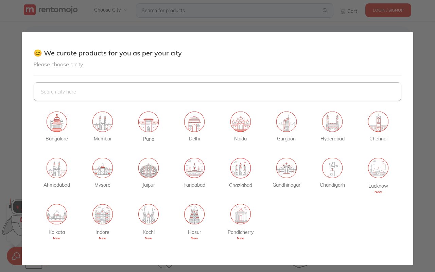
Task: Choose the Pondicherry city icon
Action: pyautogui.click(x=241, y=214)
